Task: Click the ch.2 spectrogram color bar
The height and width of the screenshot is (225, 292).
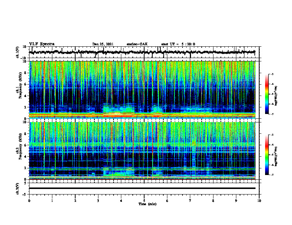Action: point(267,155)
